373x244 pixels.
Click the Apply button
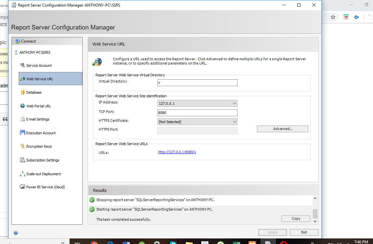tap(273, 232)
